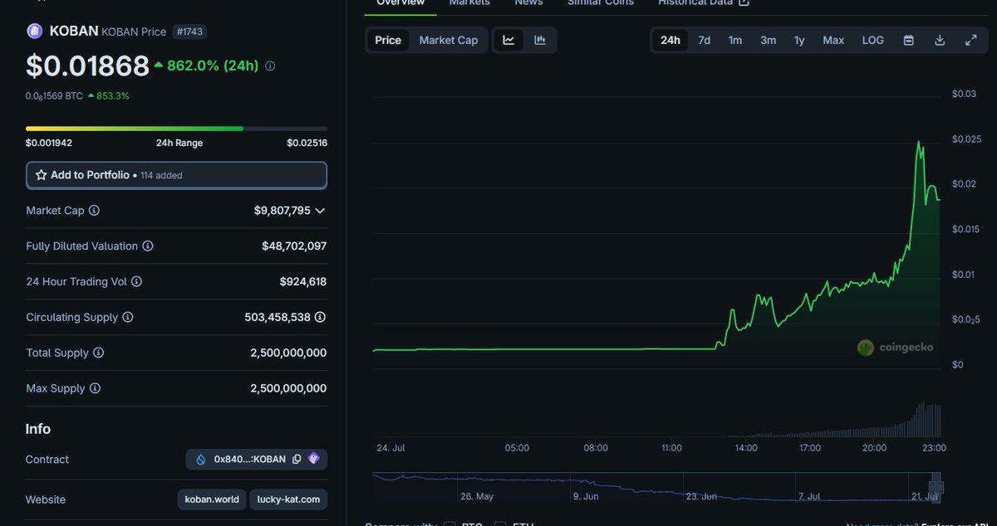Select the 24h time range
997x526 pixels.
pyautogui.click(x=670, y=40)
